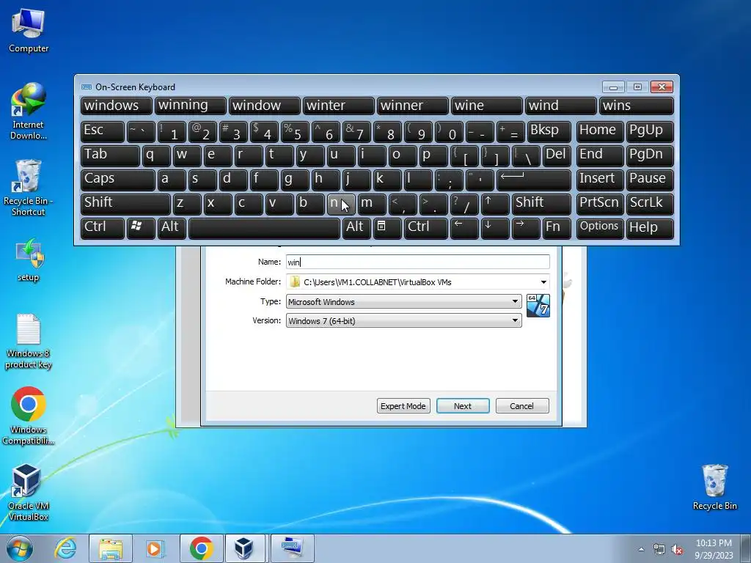Select Oracle VM VirtualBox desktop shortcut
Viewport: 751px width, 563px height.
(x=29, y=492)
